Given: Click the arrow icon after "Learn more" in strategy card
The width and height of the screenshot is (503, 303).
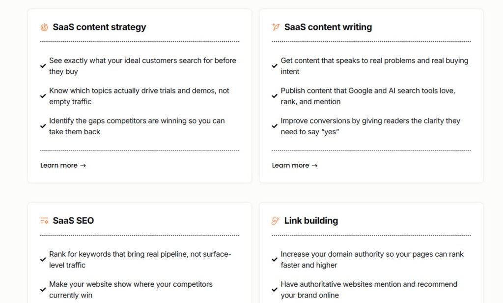Looking at the screenshot, I should 83,165.
